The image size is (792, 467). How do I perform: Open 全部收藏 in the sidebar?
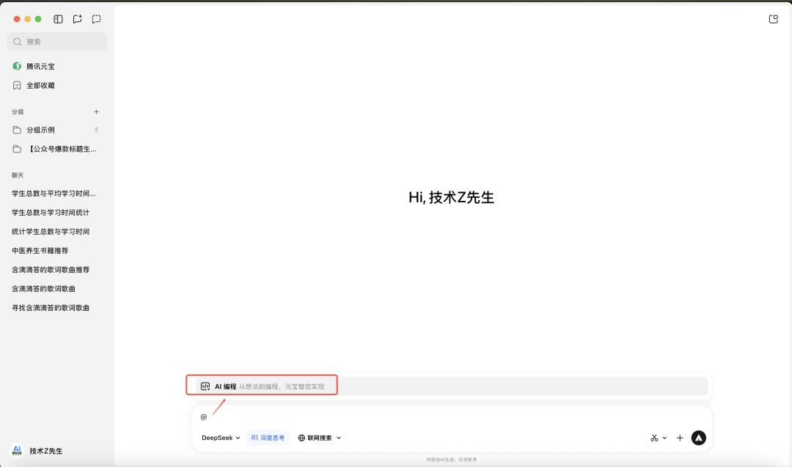click(57, 85)
